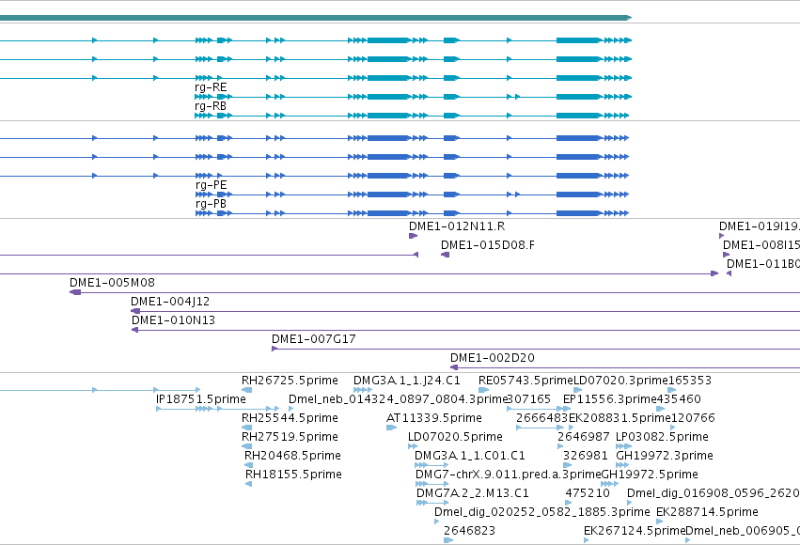
Task: Click the DME1-005M08 BAC label
Action: (x=112, y=283)
